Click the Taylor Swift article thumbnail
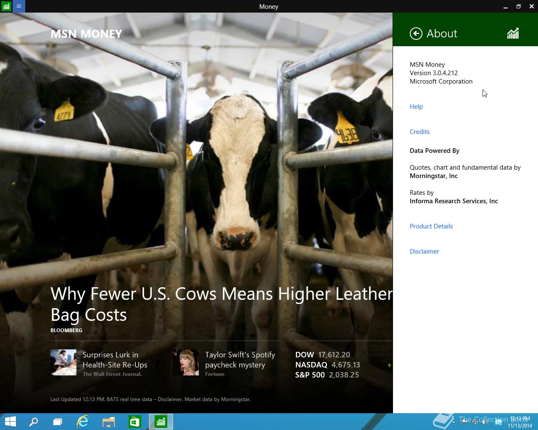The height and width of the screenshot is (430, 538). (x=186, y=362)
